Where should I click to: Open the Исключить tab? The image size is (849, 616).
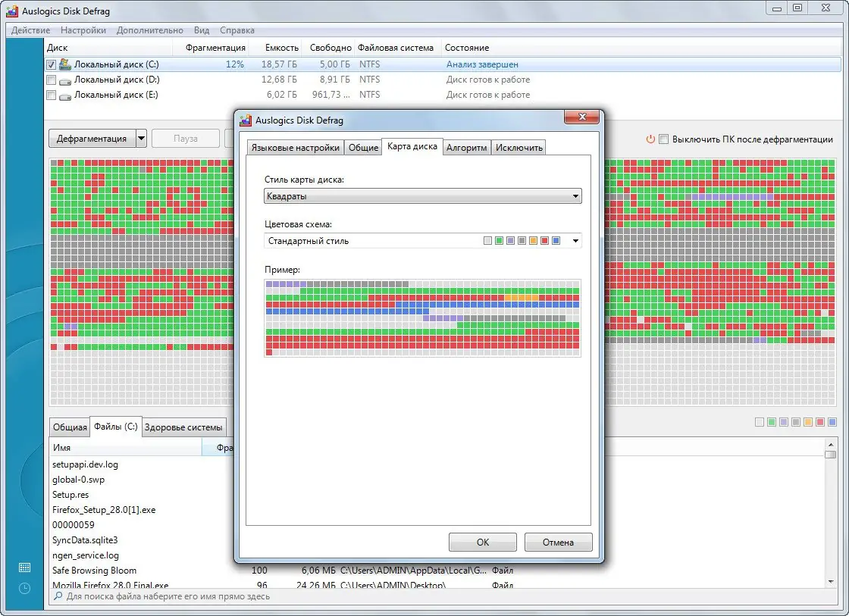point(518,148)
